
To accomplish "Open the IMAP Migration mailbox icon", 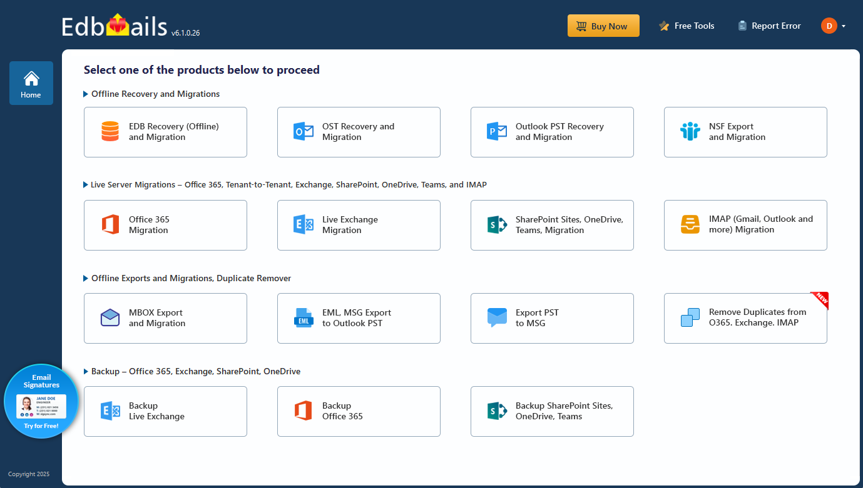I will [690, 225].
